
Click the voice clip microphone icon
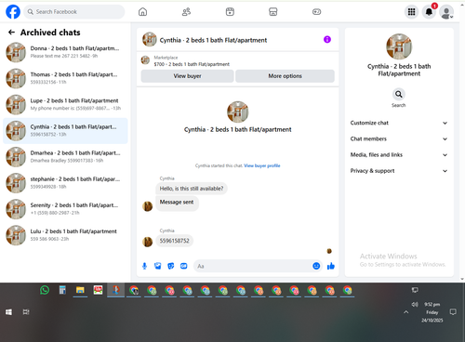[x=144, y=266]
